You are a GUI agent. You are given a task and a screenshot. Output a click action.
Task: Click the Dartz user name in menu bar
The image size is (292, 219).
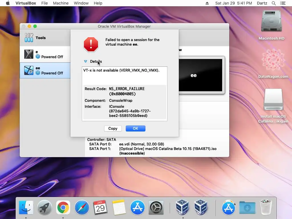coord(262,3)
